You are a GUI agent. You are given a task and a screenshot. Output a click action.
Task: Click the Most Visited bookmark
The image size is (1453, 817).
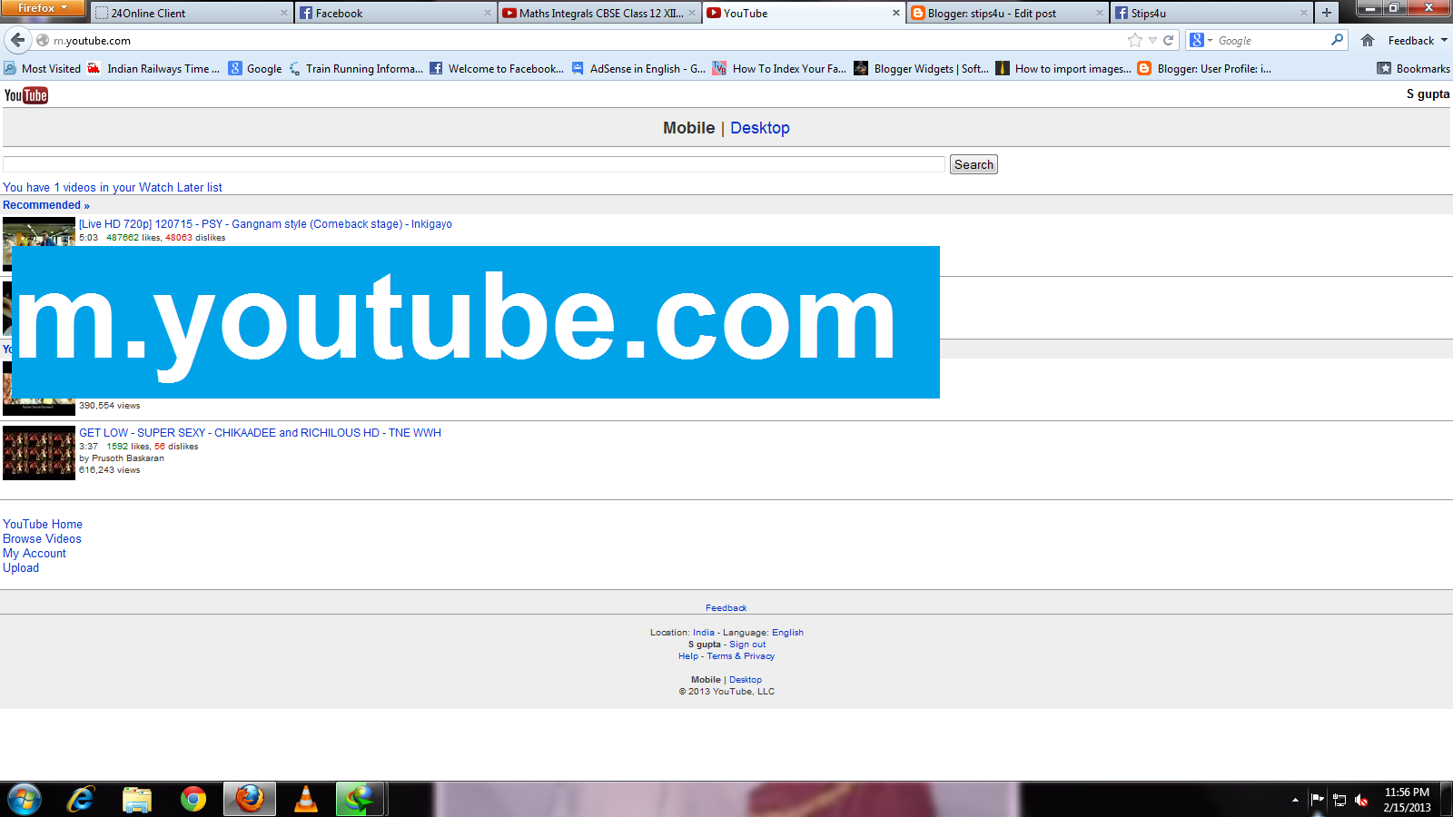[x=43, y=68]
